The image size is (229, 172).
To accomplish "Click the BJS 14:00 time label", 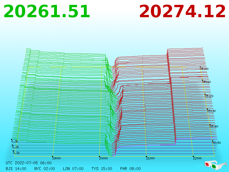I will (x=16, y=169).
